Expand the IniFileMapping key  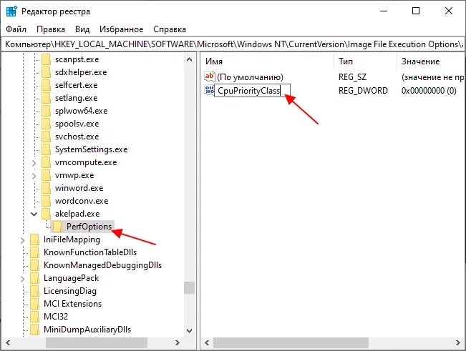(23, 240)
